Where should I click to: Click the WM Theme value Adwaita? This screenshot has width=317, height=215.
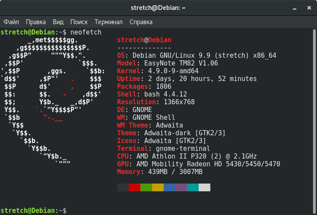pyautogui.click(x=169, y=125)
